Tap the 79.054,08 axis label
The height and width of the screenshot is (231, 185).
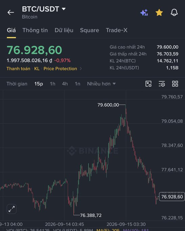[172, 121]
